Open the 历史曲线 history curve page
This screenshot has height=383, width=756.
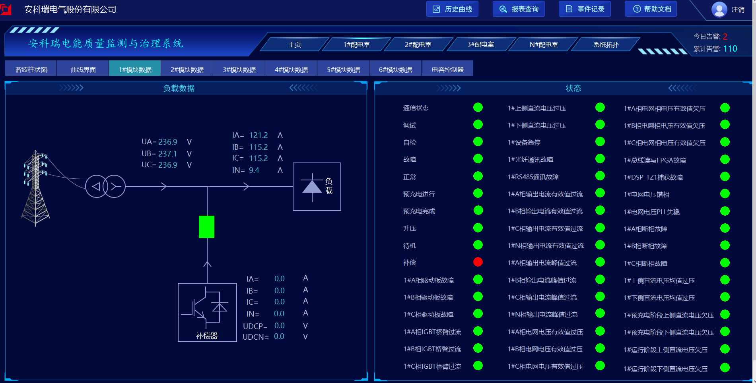click(x=452, y=9)
